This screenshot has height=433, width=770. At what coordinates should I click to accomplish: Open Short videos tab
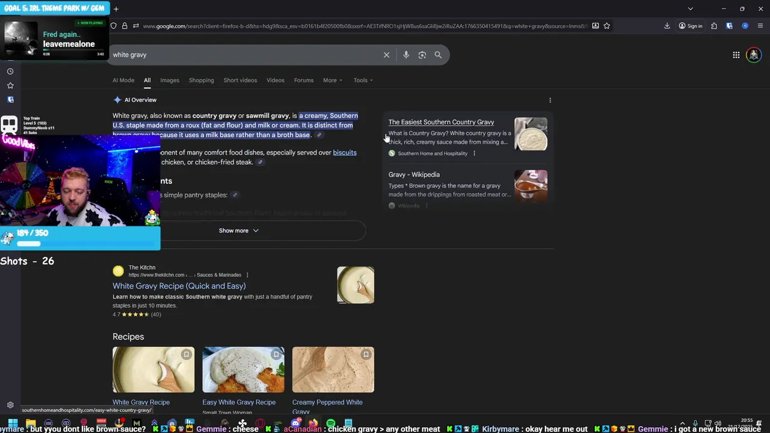pyautogui.click(x=240, y=80)
